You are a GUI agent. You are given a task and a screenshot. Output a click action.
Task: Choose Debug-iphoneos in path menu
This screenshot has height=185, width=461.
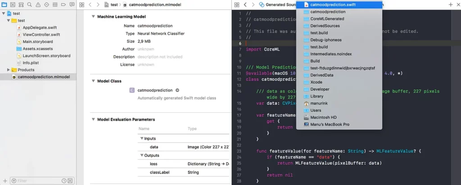click(339, 40)
